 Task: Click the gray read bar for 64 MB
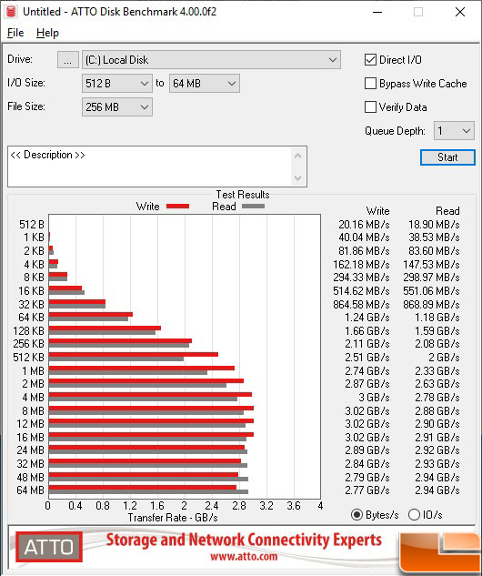click(x=148, y=492)
